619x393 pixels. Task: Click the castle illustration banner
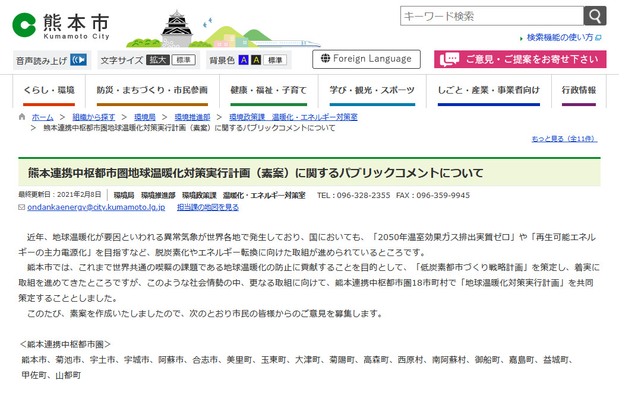coord(223,28)
